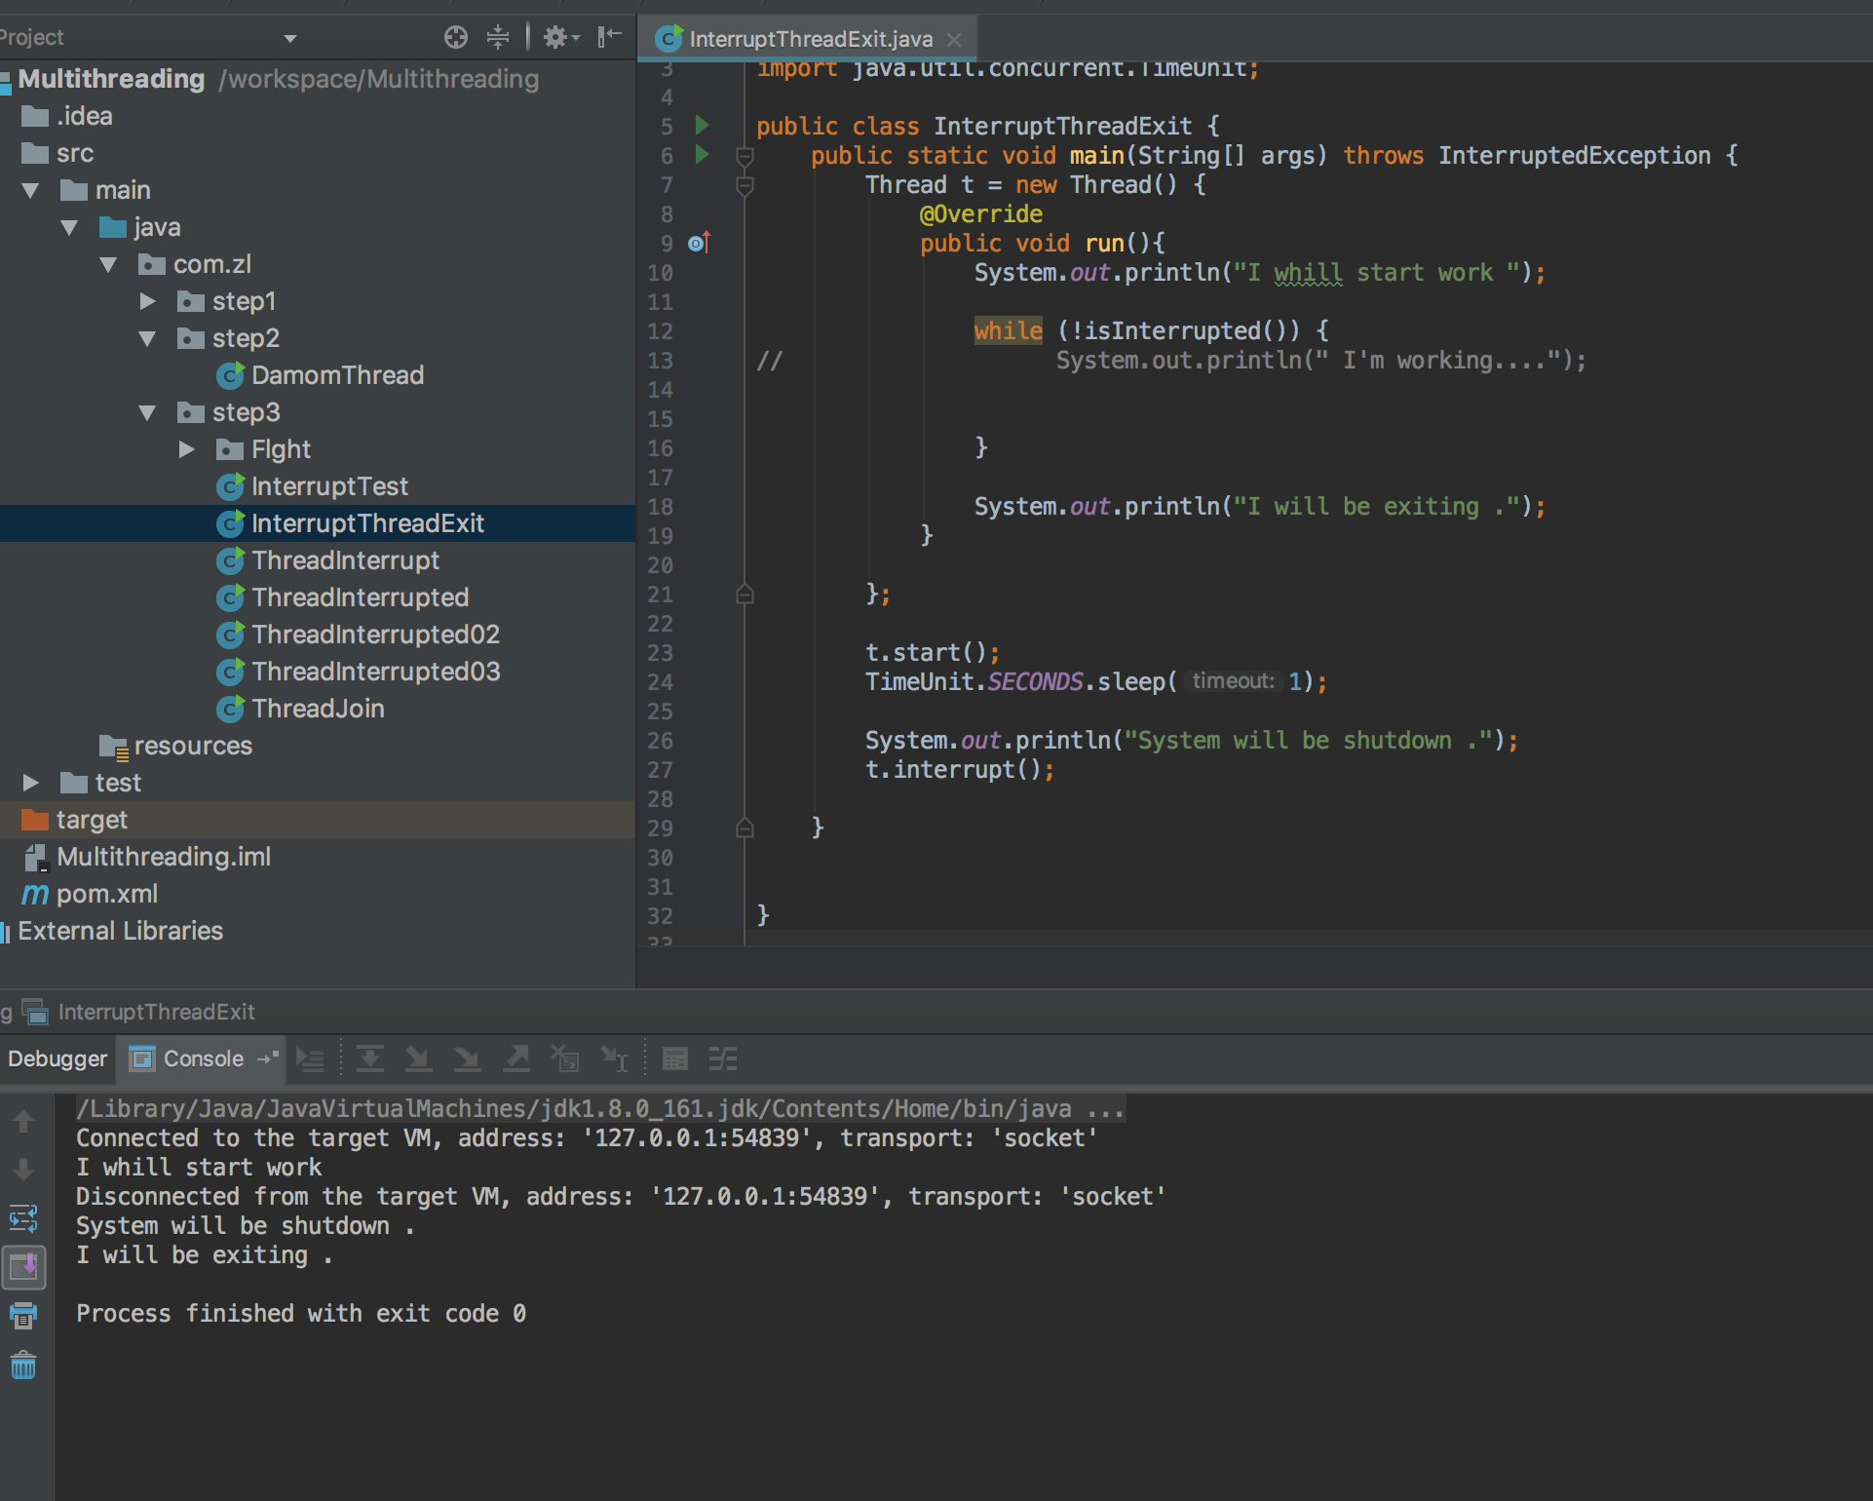Expand the step1 package folder
The image size is (1873, 1501).
pyautogui.click(x=147, y=301)
